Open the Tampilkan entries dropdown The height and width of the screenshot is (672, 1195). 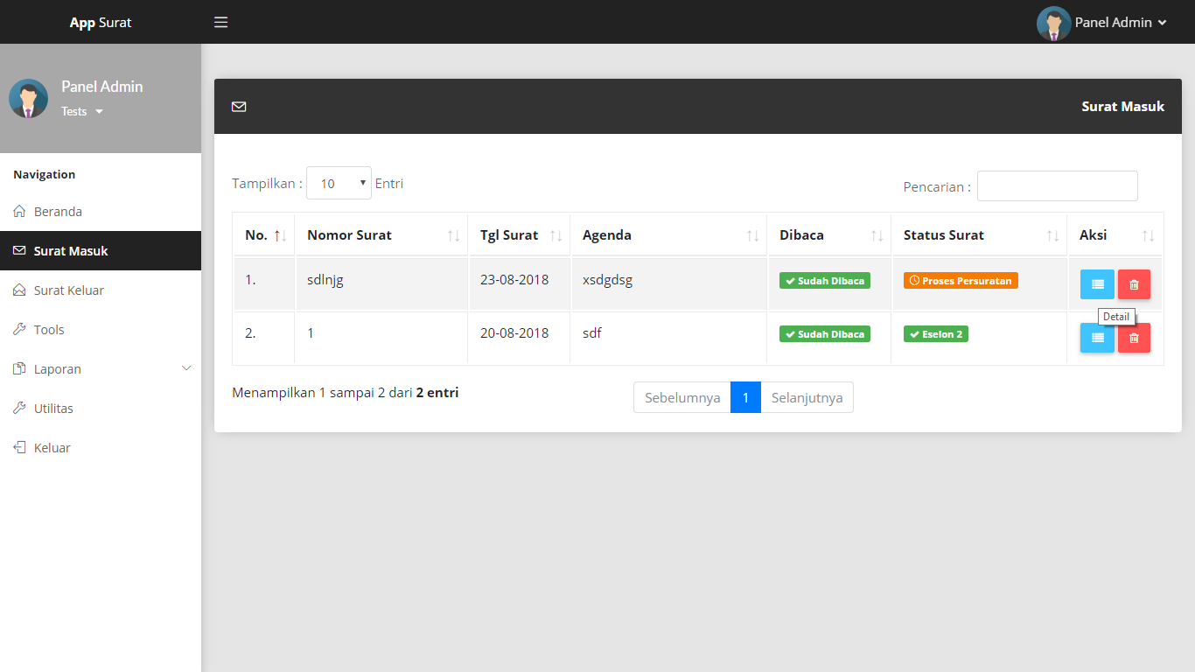pos(339,184)
